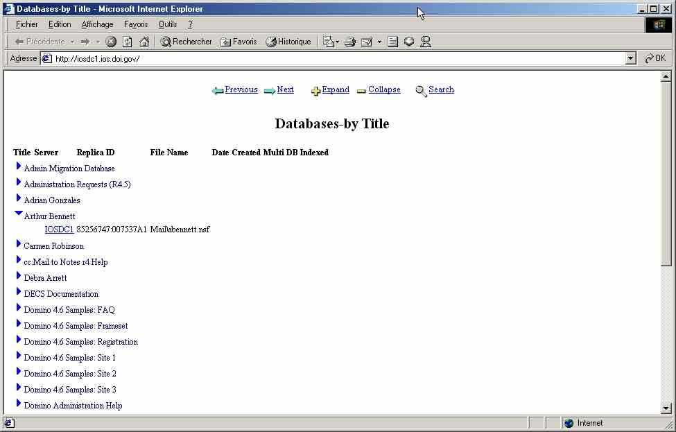Print the page with the printer icon
Screen dimensions: 676x432
coord(349,42)
